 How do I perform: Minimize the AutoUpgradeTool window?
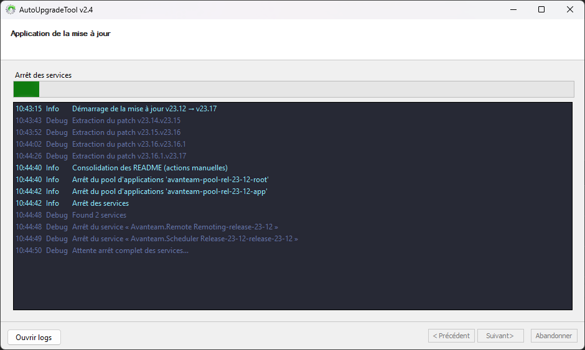513,10
